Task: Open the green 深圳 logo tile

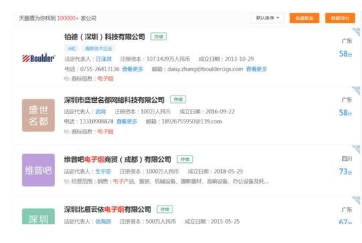Action: click(x=38, y=216)
